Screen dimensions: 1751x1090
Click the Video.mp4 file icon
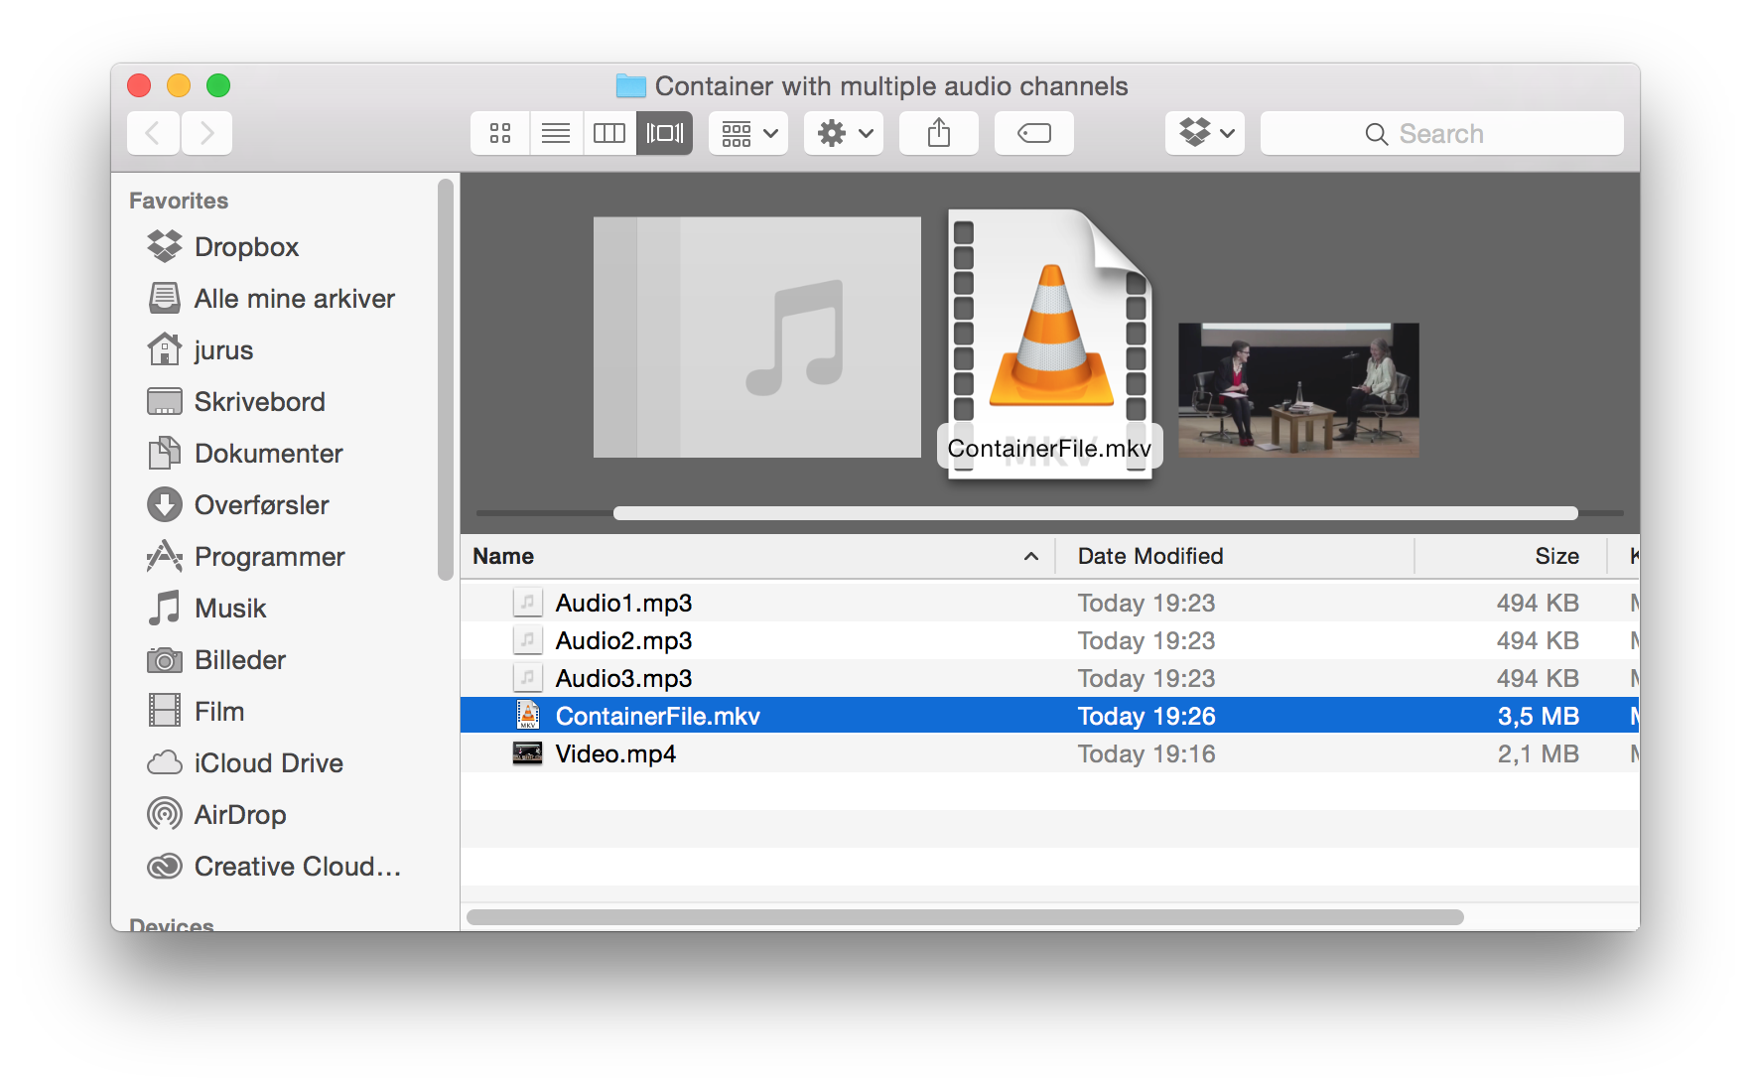pos(527,753)
